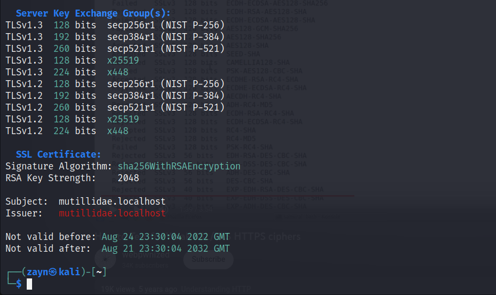
Task: Click '260' bits value in TLSv1.3 secp521r1 row
Action: (61, 49)
